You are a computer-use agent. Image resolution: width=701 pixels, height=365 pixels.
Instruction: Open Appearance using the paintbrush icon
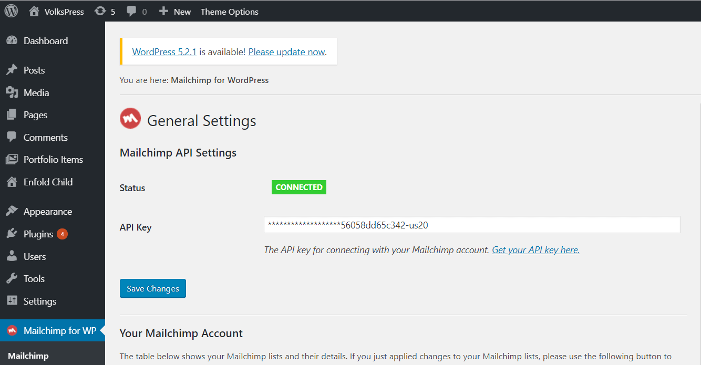[13, 211]
